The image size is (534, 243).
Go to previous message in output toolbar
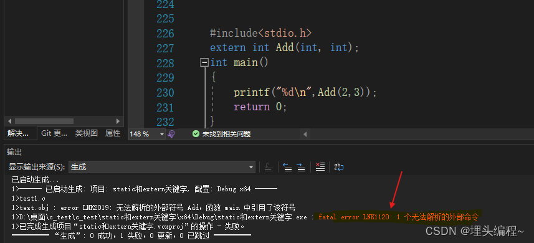coord(288,167)
